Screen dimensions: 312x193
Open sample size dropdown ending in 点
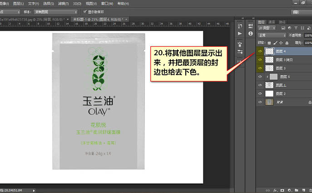(10, 12)
